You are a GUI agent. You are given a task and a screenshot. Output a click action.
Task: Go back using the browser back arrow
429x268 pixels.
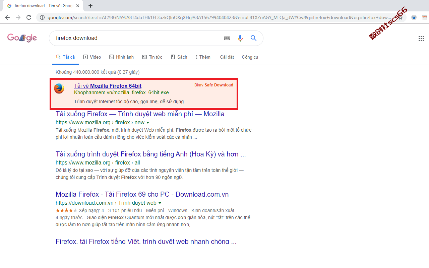[x=7, y=17]
